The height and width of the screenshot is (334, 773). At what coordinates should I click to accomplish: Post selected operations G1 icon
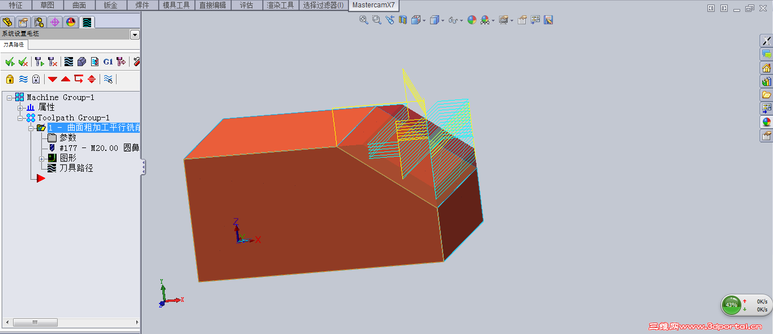point(108,62)
